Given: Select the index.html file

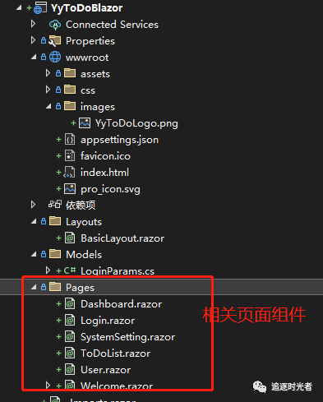Looking at the screenshot, I should 104,173.
